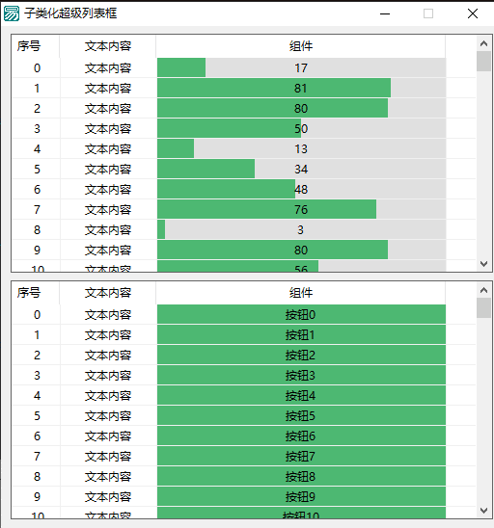
Task: Click the 按钮0 button
Action: coord(301,314)
